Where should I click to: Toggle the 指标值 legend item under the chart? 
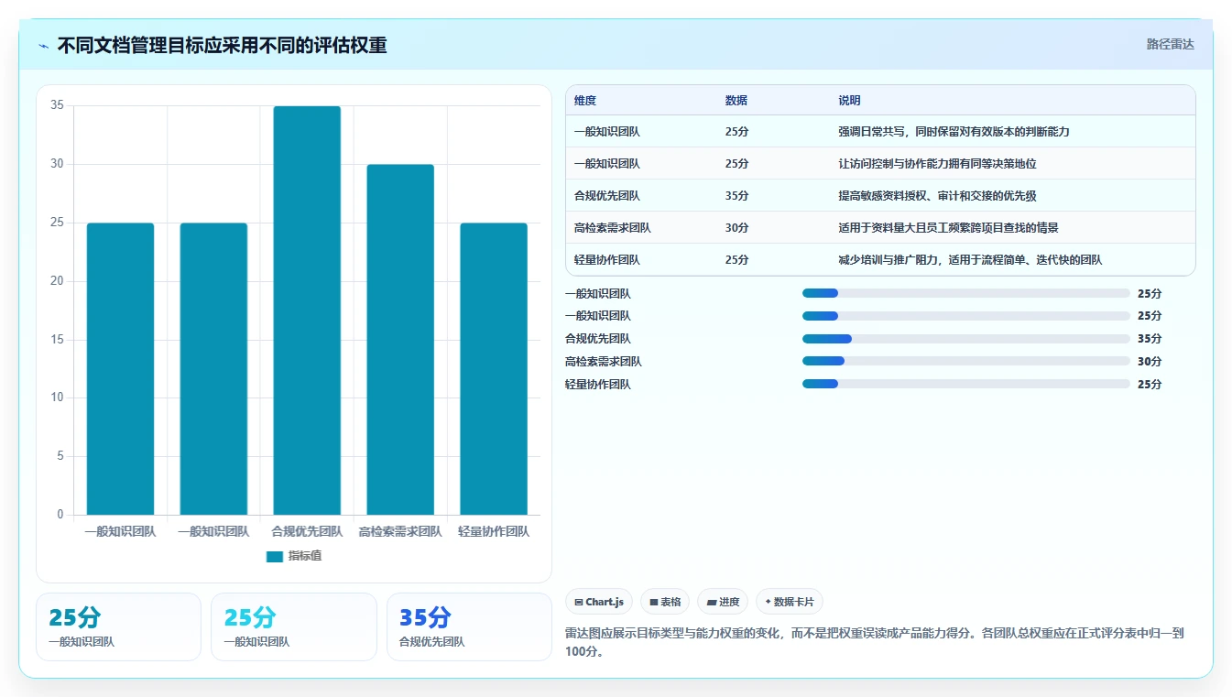tap(294, 556)
